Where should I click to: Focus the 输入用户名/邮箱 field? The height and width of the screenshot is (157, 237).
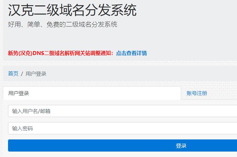pyautogui.click(x=123, y=111)
